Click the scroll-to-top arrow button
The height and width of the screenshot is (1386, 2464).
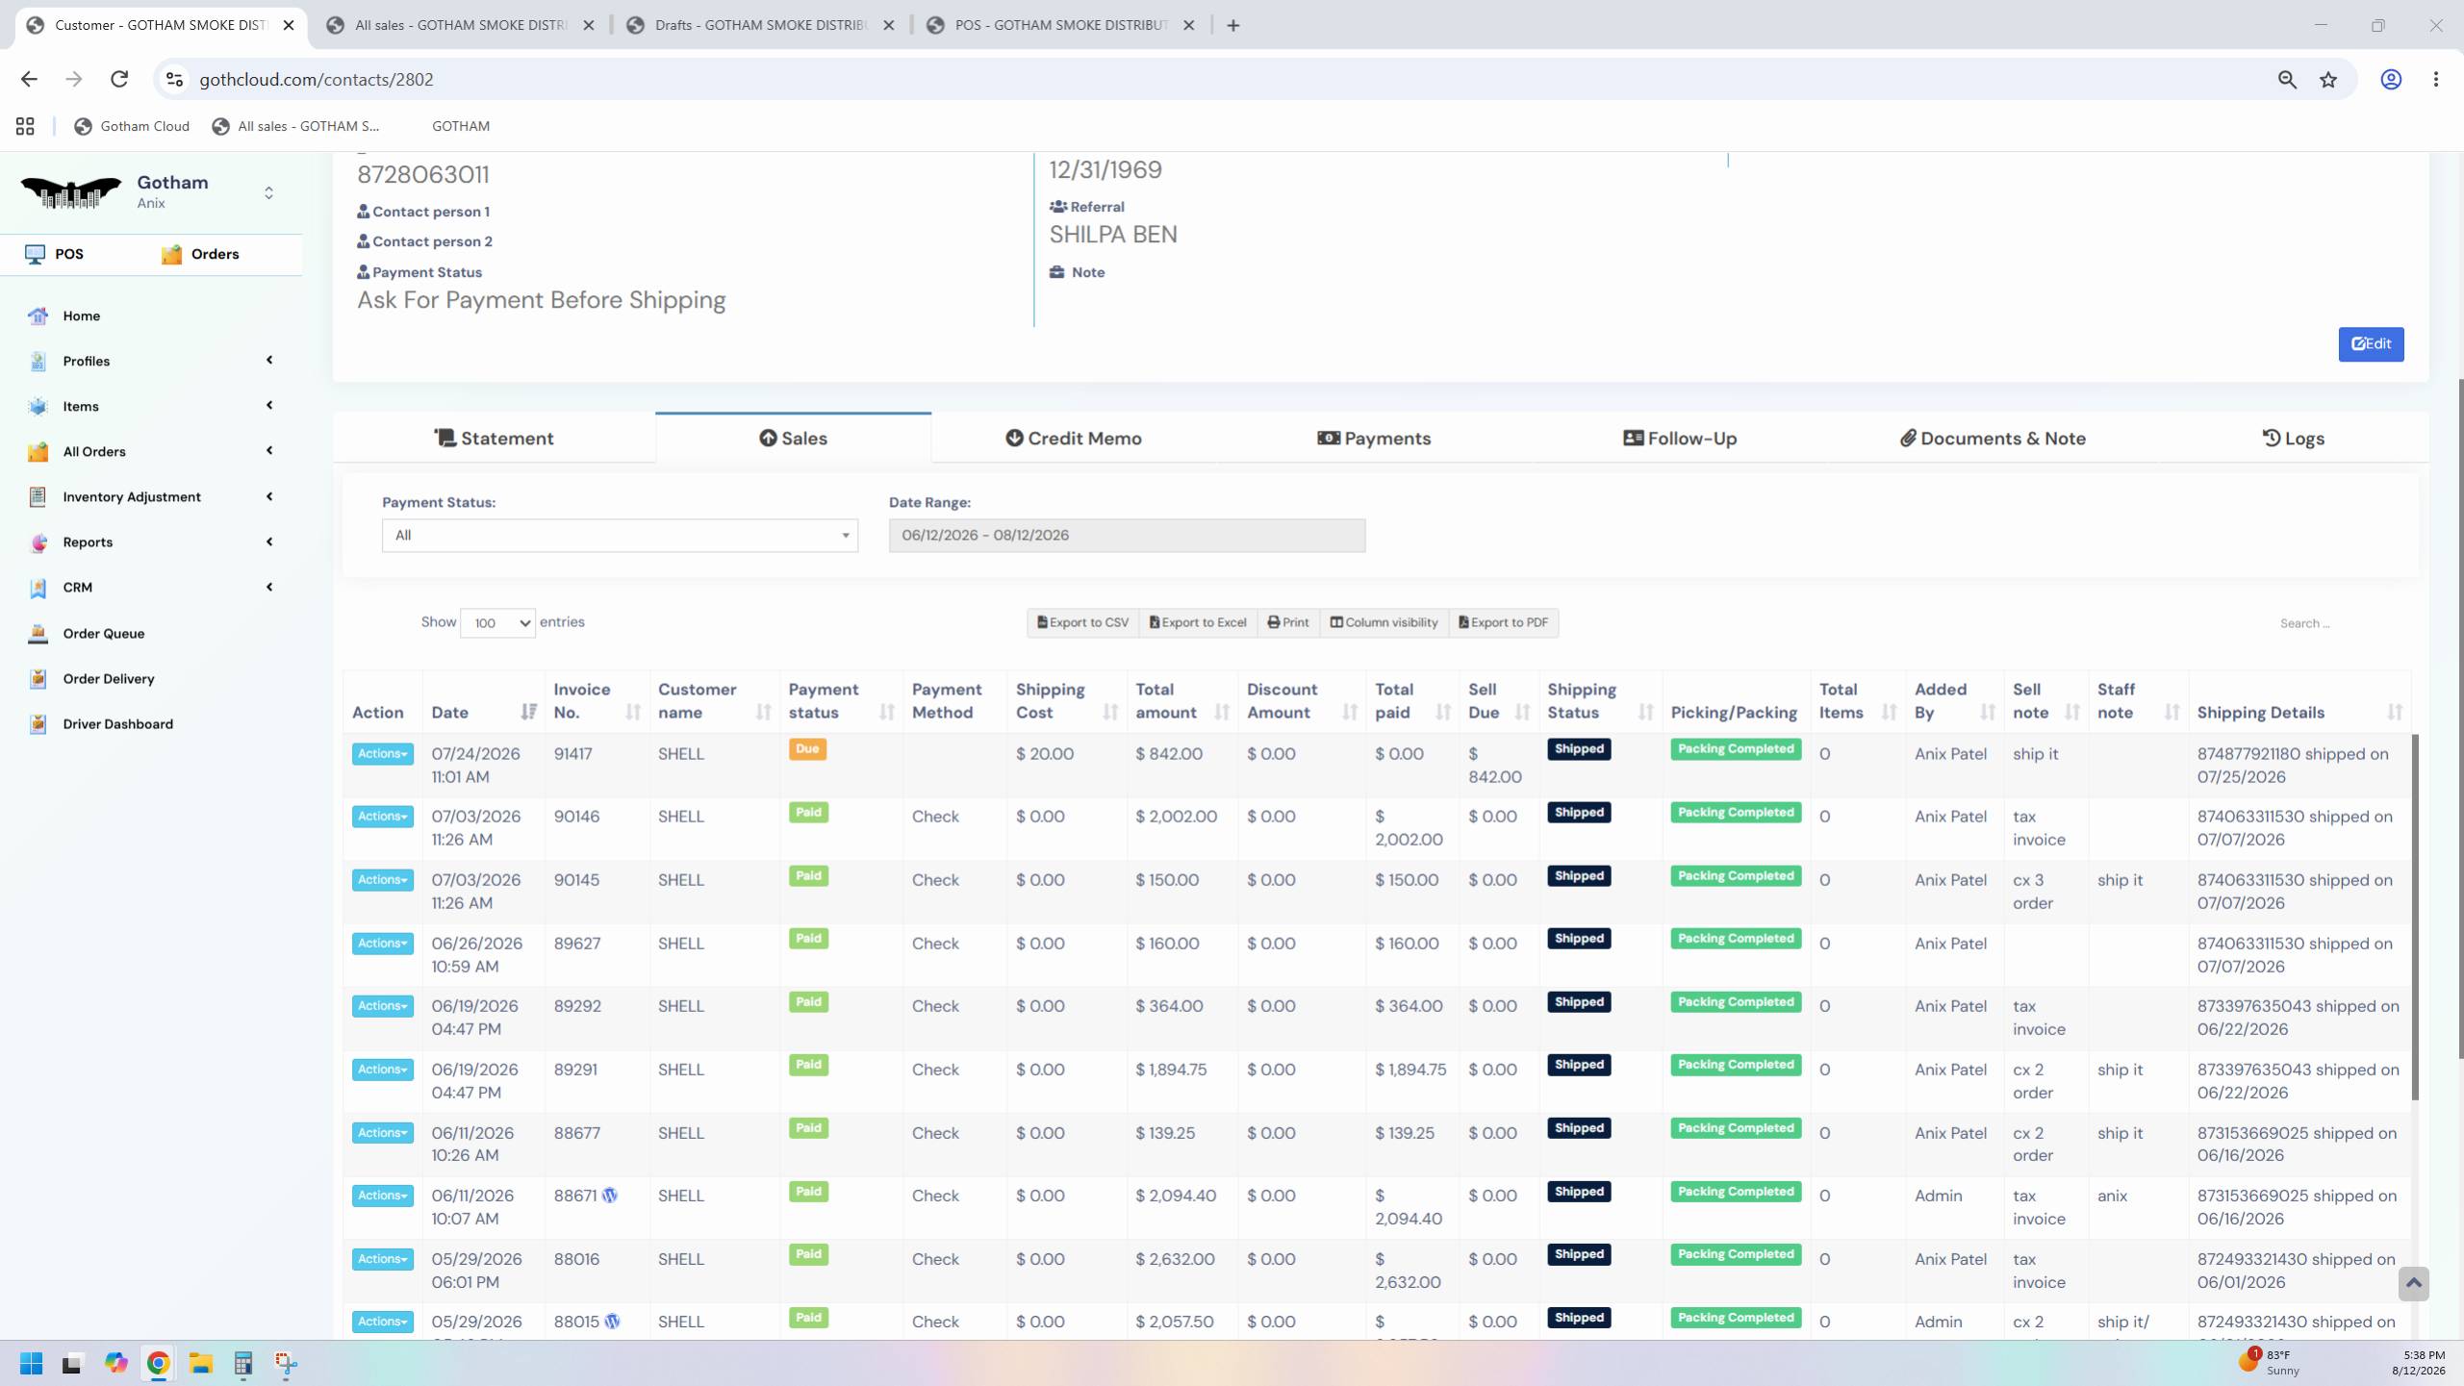(2413, 1283)
